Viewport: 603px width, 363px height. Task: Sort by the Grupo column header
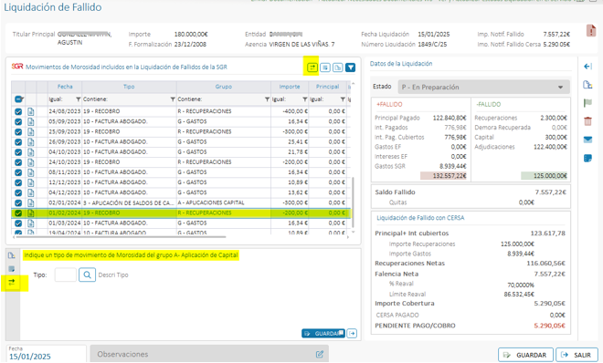click(224, 87)
